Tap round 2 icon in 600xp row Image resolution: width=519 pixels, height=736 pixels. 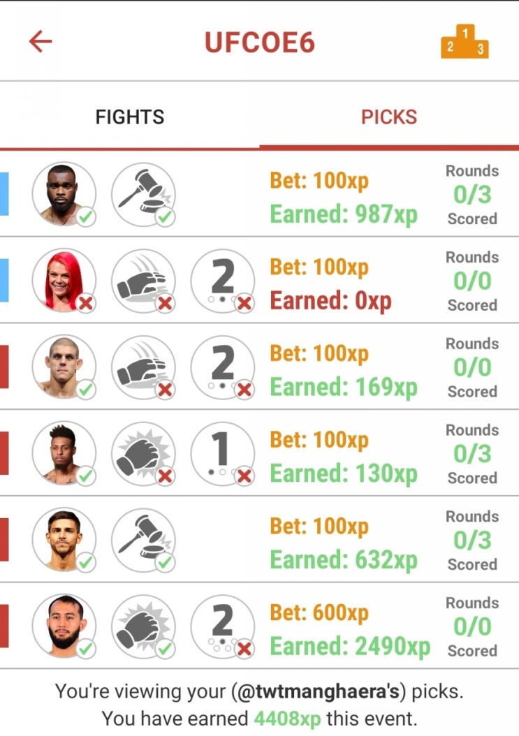pyautogui.click(x=223, y=626)
